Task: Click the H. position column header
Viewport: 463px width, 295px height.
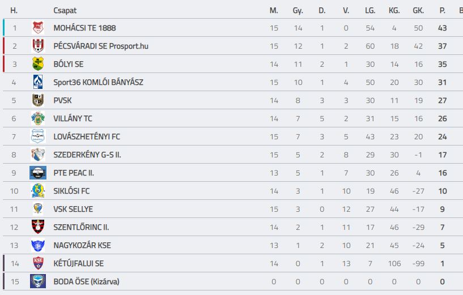Action: pyautogui.click(x=14, y=11)
